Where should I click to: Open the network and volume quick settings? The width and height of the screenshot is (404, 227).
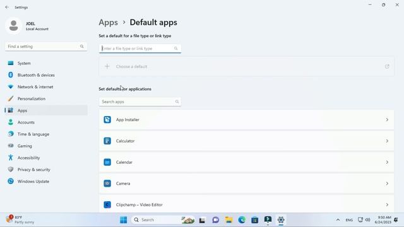(x=364, y=220)
